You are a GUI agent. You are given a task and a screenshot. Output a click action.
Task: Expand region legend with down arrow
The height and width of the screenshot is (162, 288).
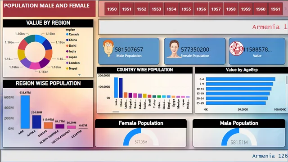(79, 75)
